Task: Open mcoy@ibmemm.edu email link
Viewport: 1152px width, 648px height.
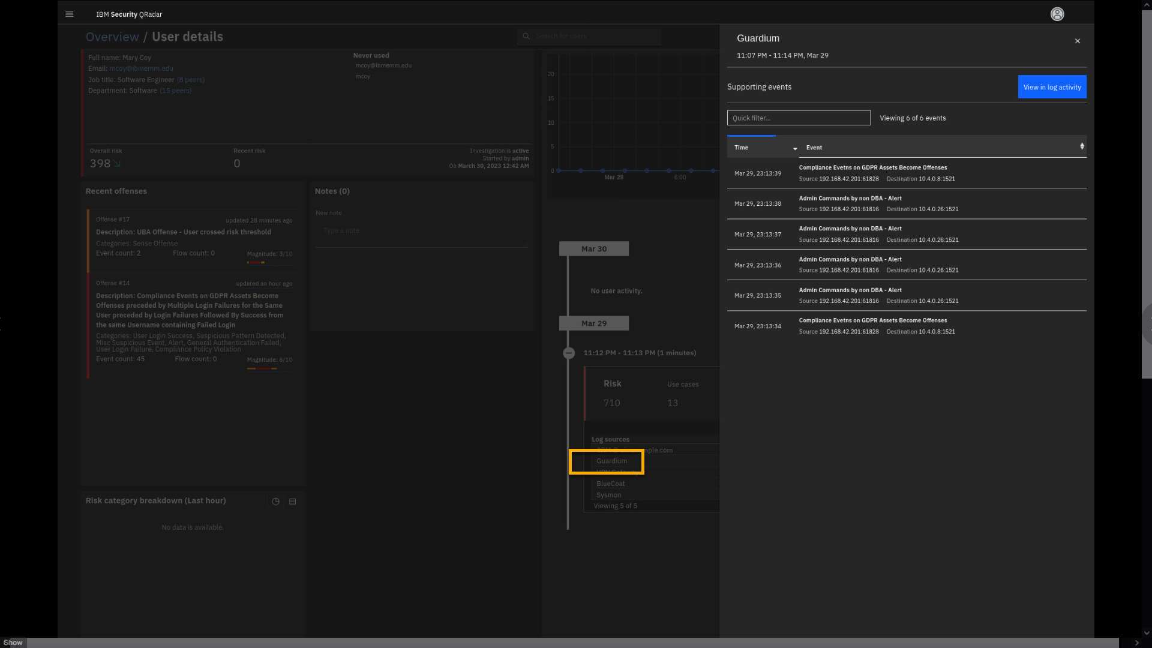Action: [141, 68]
